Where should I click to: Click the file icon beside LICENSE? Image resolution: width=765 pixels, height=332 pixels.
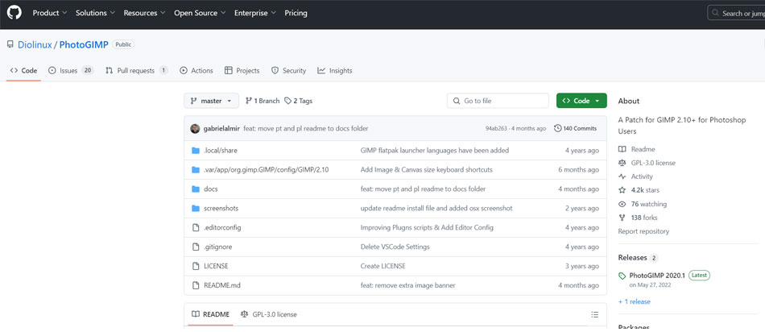tap(196, 266)
